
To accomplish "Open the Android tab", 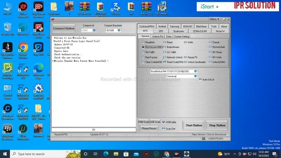I will click(x=162, y=26).
